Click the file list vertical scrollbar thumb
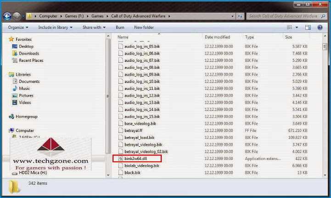The width and height of the screenshot is (331, 198). click(325, 47)
